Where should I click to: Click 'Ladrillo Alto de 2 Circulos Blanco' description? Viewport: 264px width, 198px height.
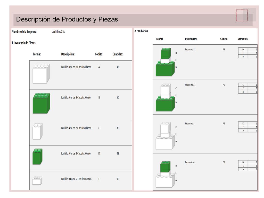coord(76,128)
